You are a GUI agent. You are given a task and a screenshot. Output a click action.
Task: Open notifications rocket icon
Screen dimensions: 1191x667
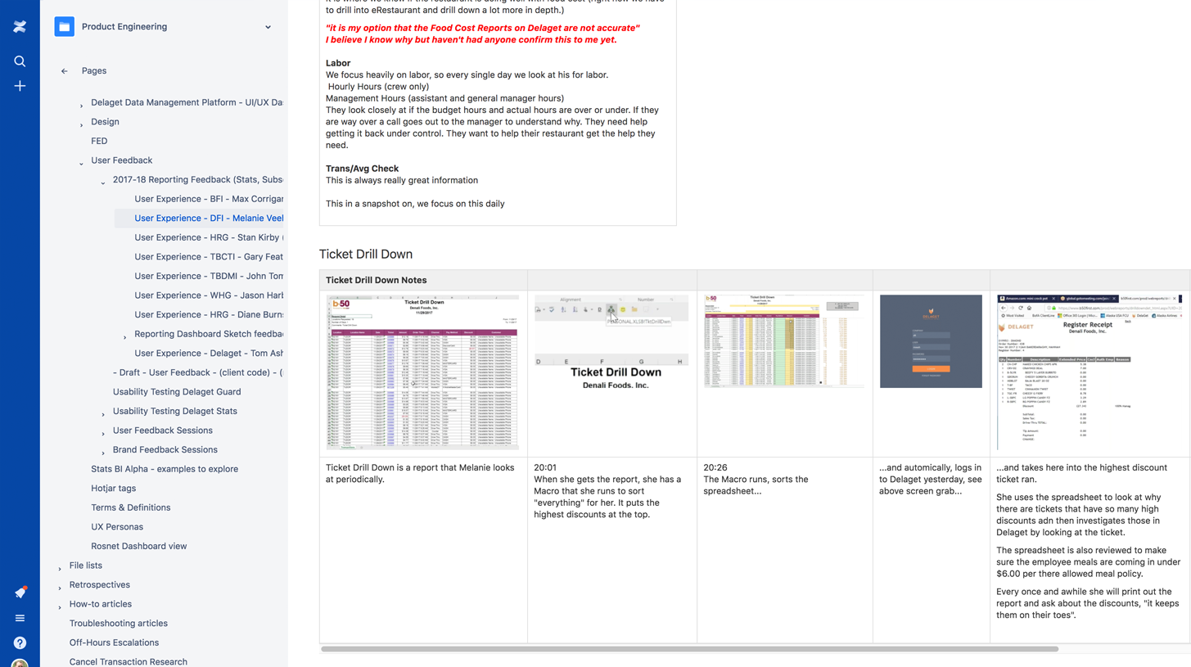tap(20, 593)
